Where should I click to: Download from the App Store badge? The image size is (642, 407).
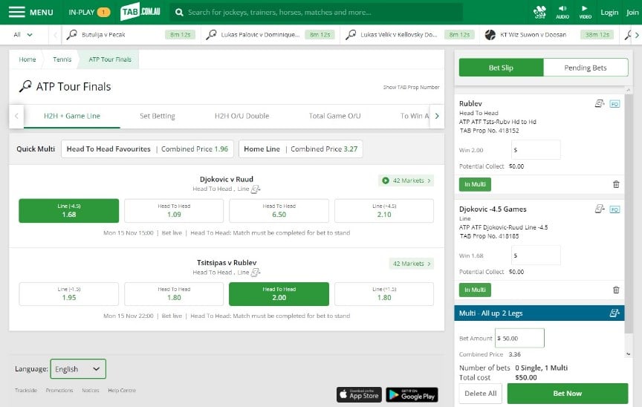coord(359,394)
